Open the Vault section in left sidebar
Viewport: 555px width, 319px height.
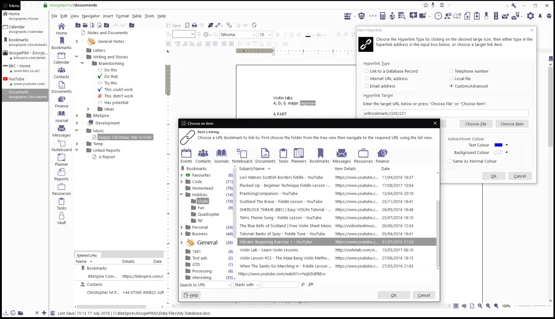62,218
